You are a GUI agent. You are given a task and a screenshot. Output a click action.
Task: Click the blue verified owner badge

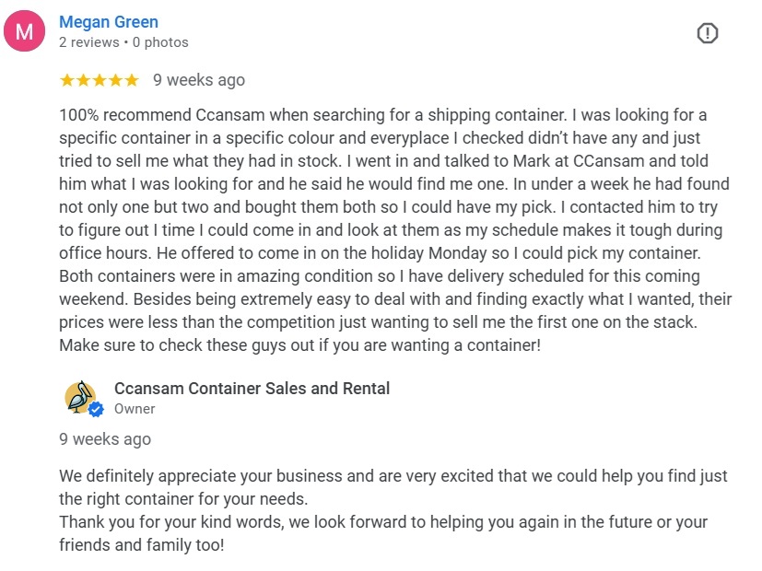point(96,409)
